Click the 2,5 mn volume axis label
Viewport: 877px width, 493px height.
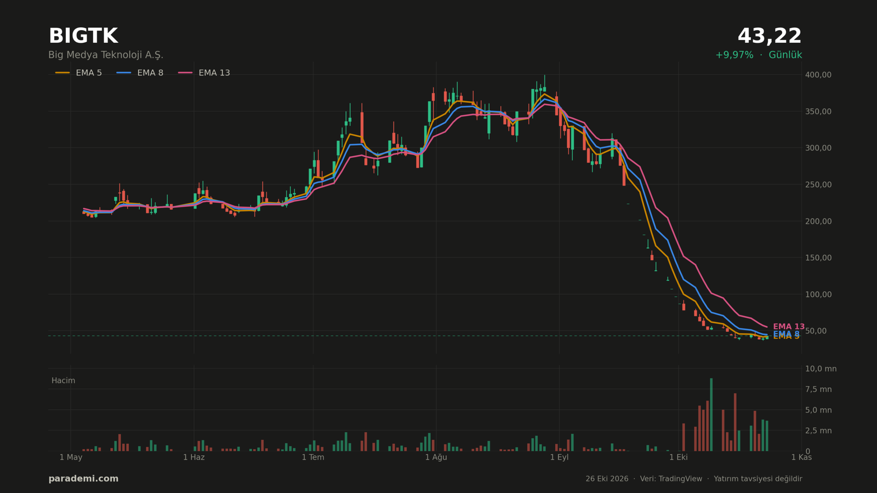tap(818, 431)
